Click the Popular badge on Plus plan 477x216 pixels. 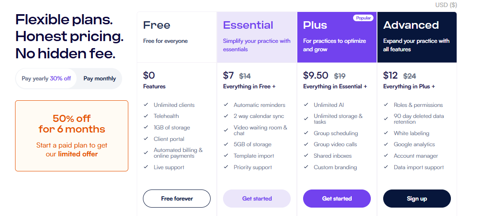point(363,18)
